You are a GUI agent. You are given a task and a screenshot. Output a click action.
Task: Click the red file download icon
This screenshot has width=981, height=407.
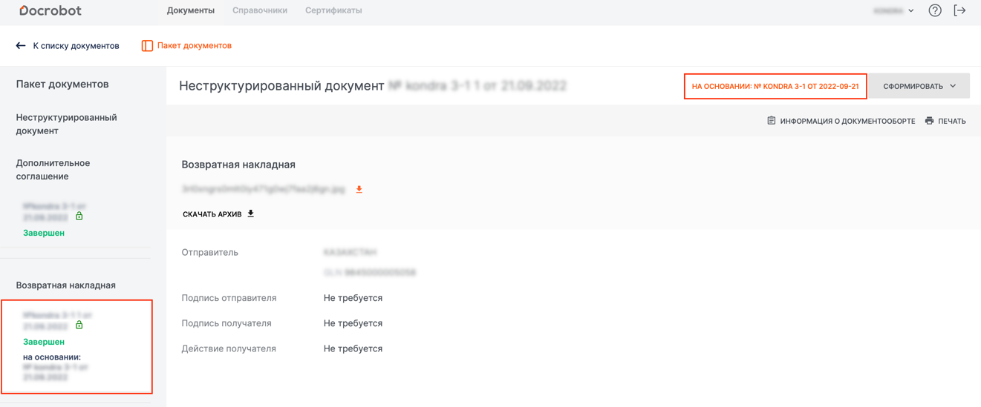click(359, 190)
